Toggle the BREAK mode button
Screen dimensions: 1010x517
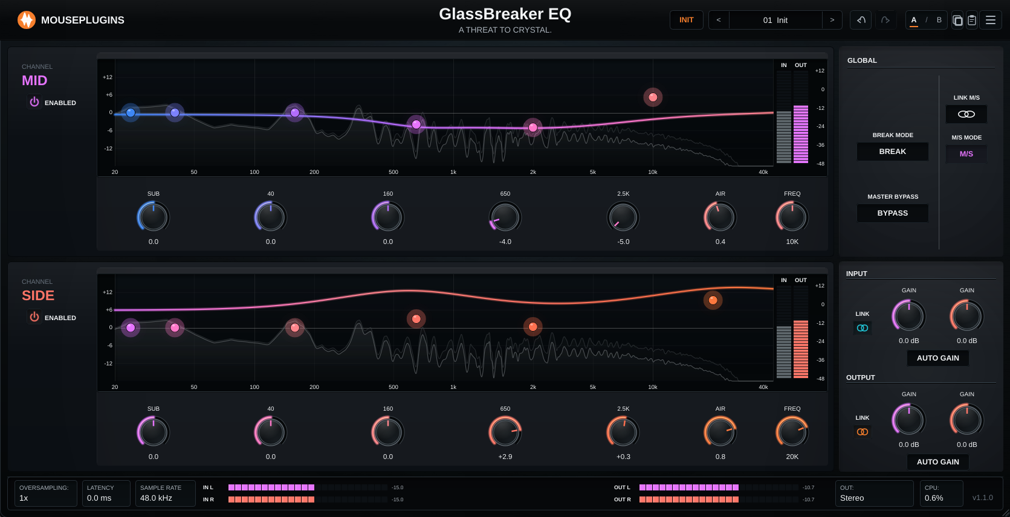(x=893, y=152)
